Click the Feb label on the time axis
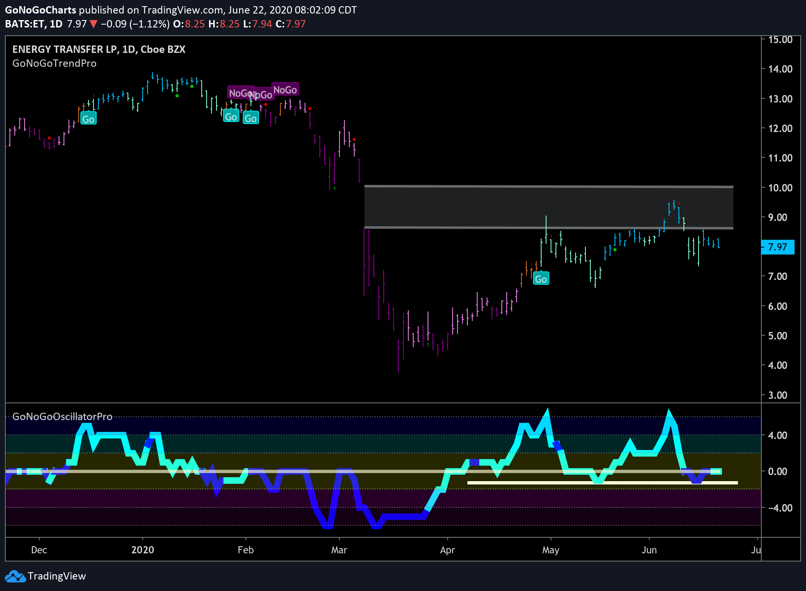 (246, 550)
